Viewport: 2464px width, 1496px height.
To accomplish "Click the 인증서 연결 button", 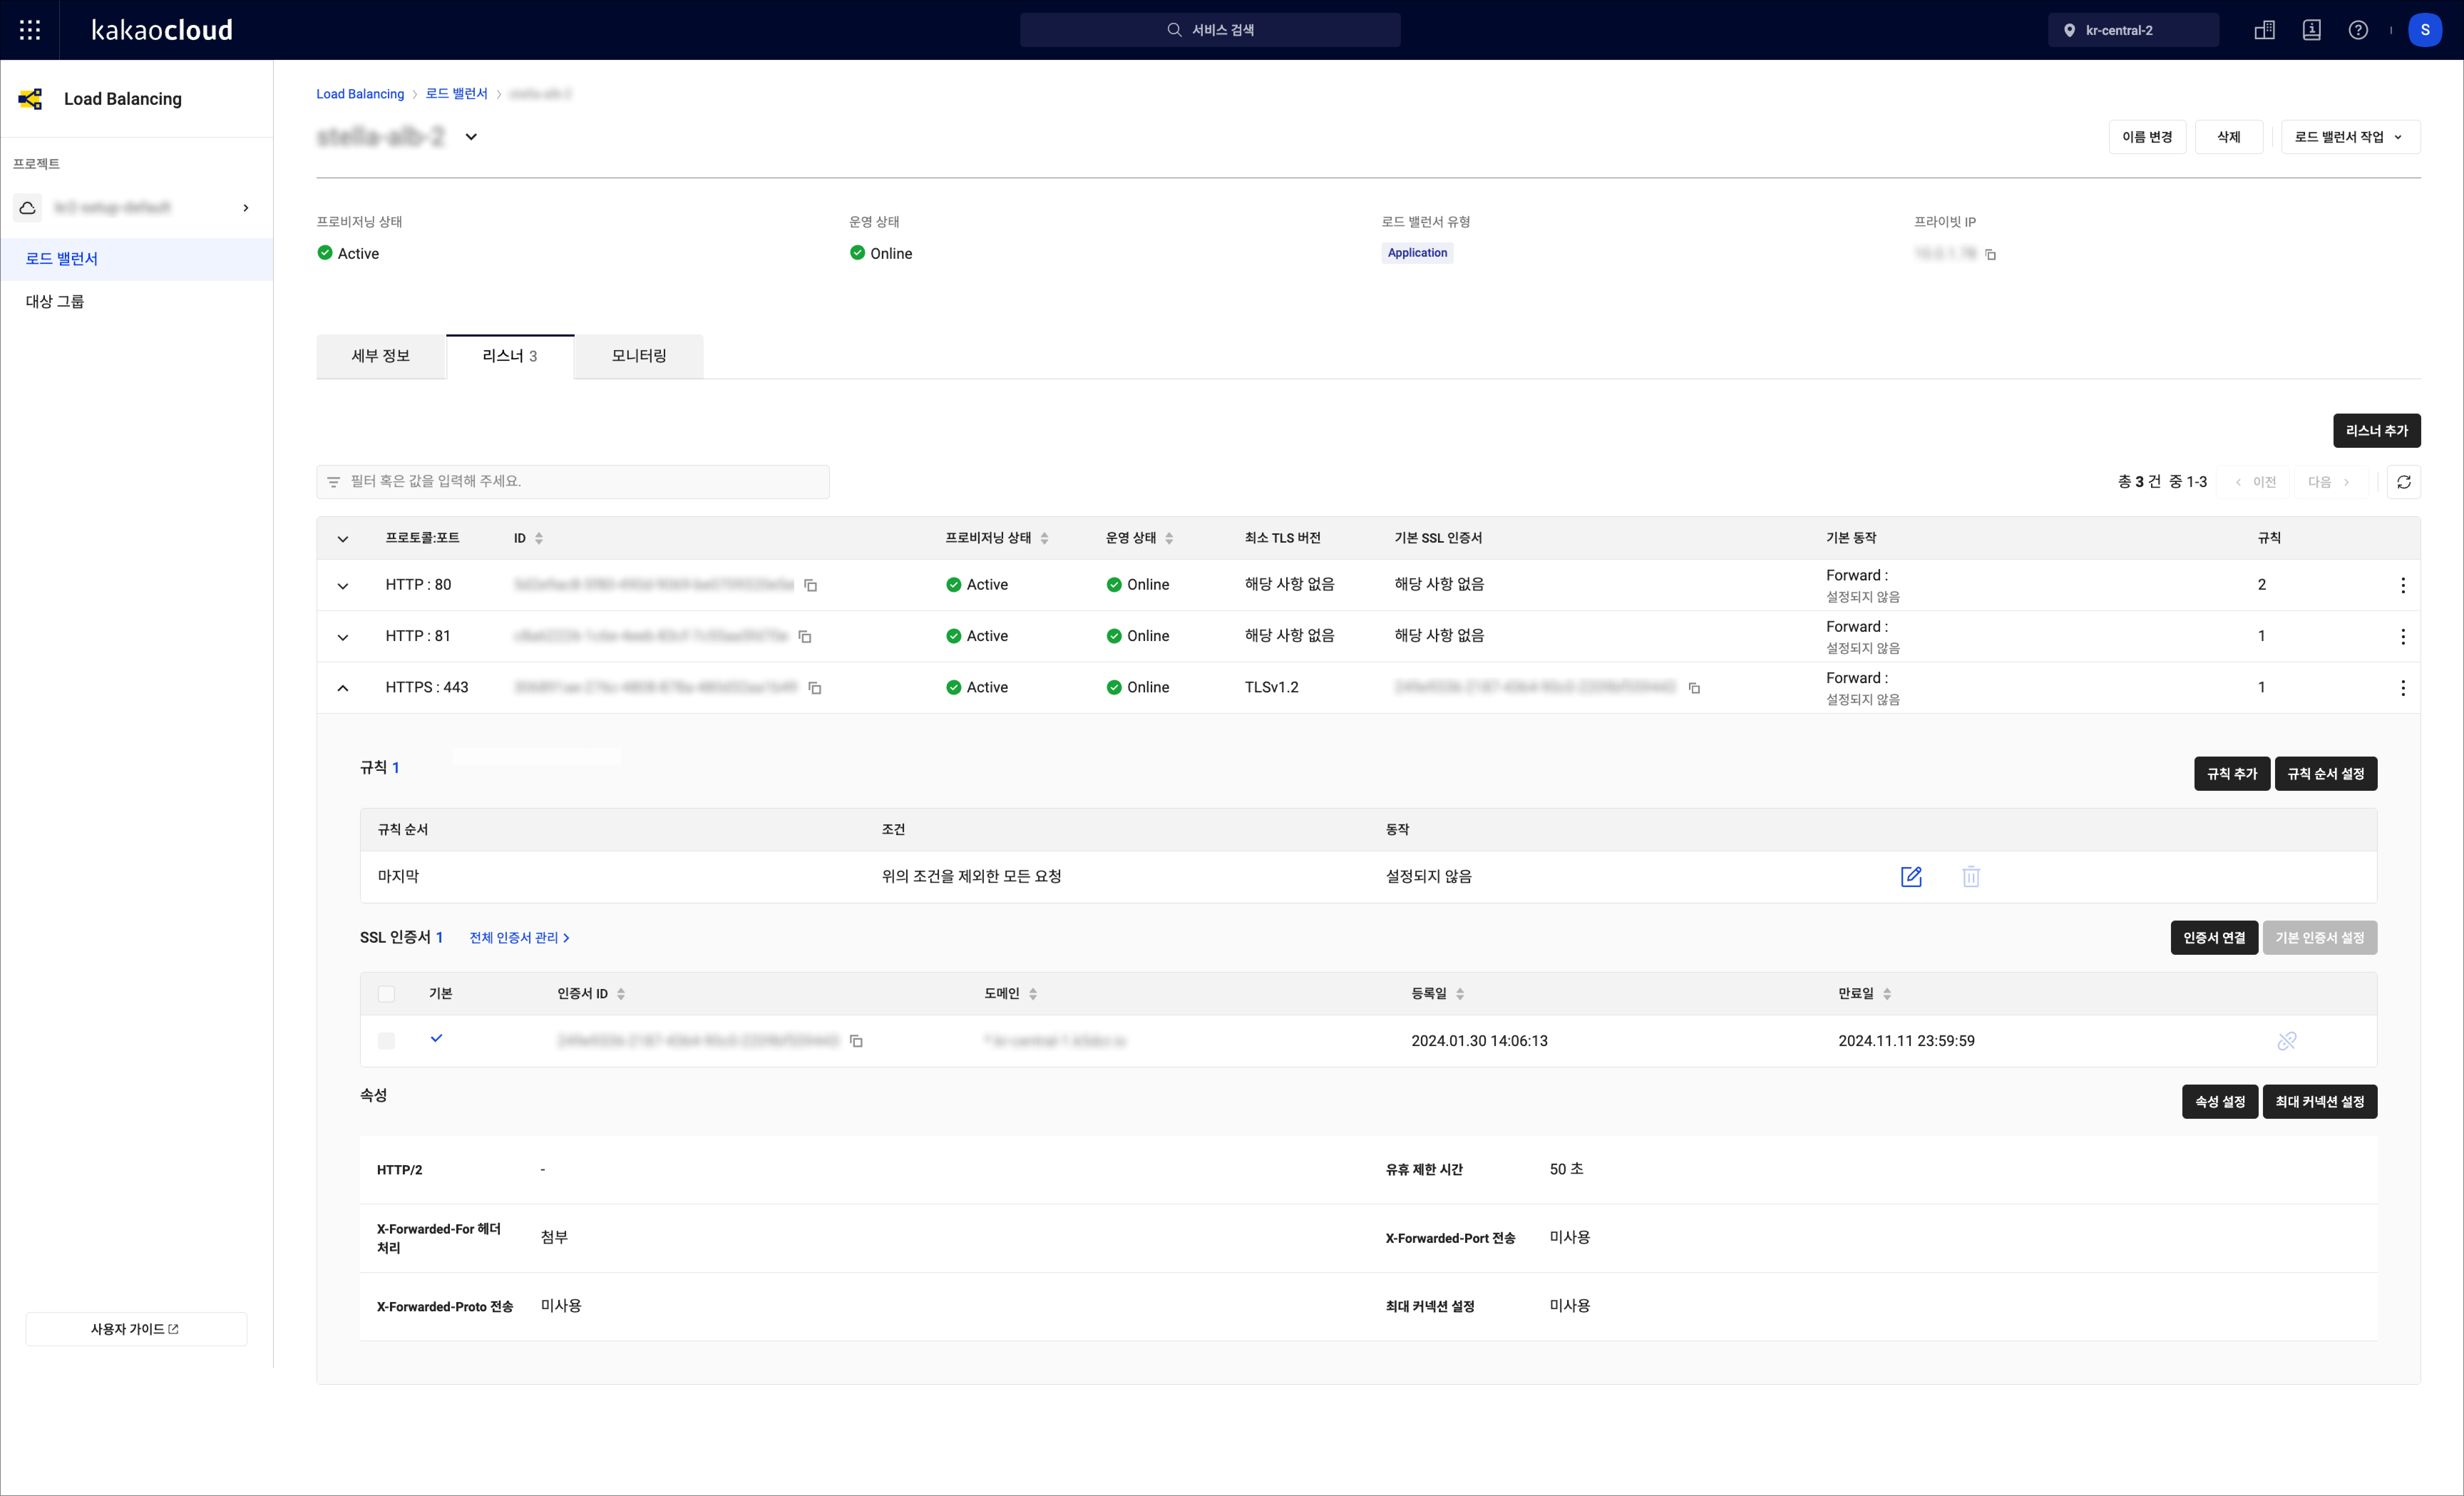I will tap(2214, 938).
